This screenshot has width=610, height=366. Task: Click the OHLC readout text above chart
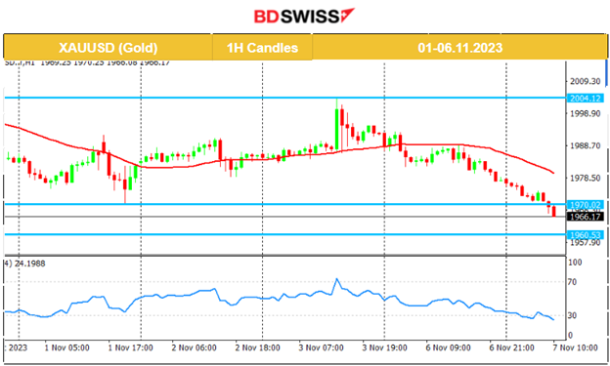[87, 62]
